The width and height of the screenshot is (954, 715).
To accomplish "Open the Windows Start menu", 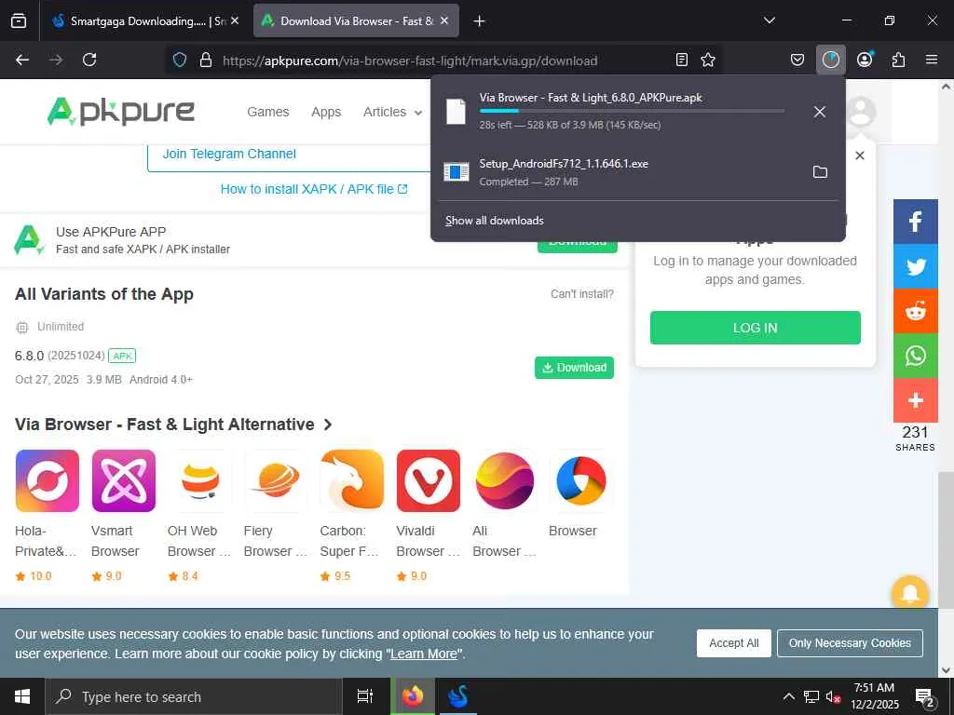I will point(22,696).
